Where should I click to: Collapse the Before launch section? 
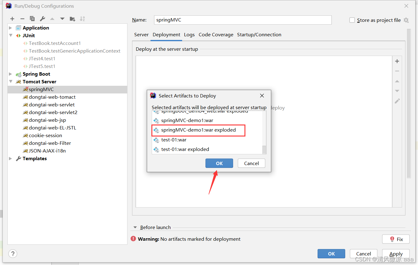pos(135,227)
